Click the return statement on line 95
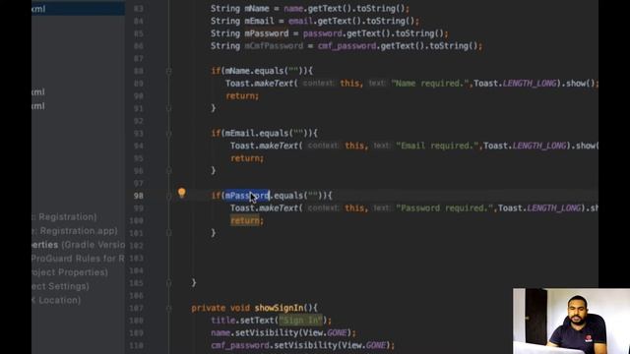 [x=247, y=158]
